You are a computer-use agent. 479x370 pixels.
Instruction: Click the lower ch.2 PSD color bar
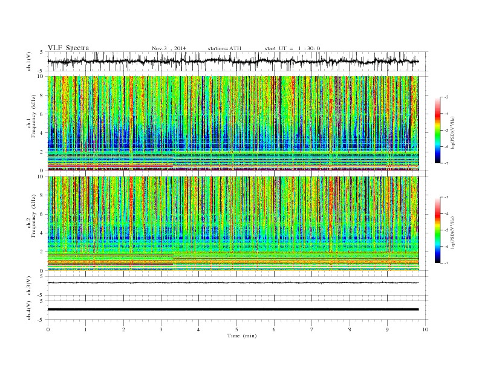437,230
